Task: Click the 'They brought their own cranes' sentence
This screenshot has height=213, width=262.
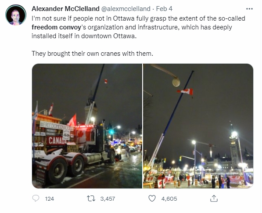Action: click(92, 54)
